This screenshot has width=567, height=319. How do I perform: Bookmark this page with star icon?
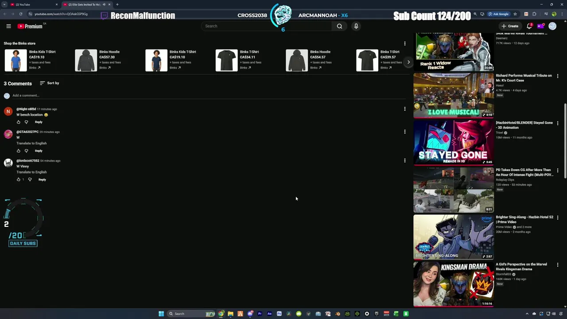coord(516,14)
